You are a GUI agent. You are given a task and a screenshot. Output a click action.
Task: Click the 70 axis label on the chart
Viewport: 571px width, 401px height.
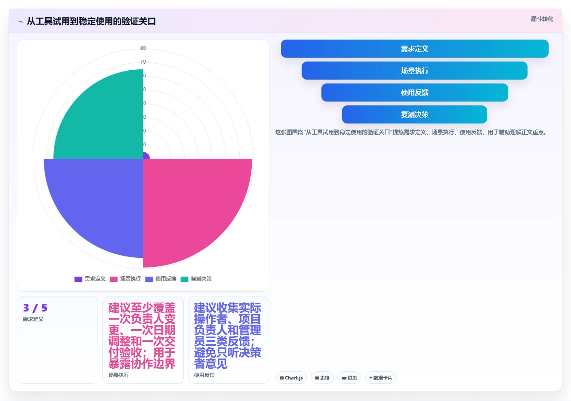[x=143, y=62]
